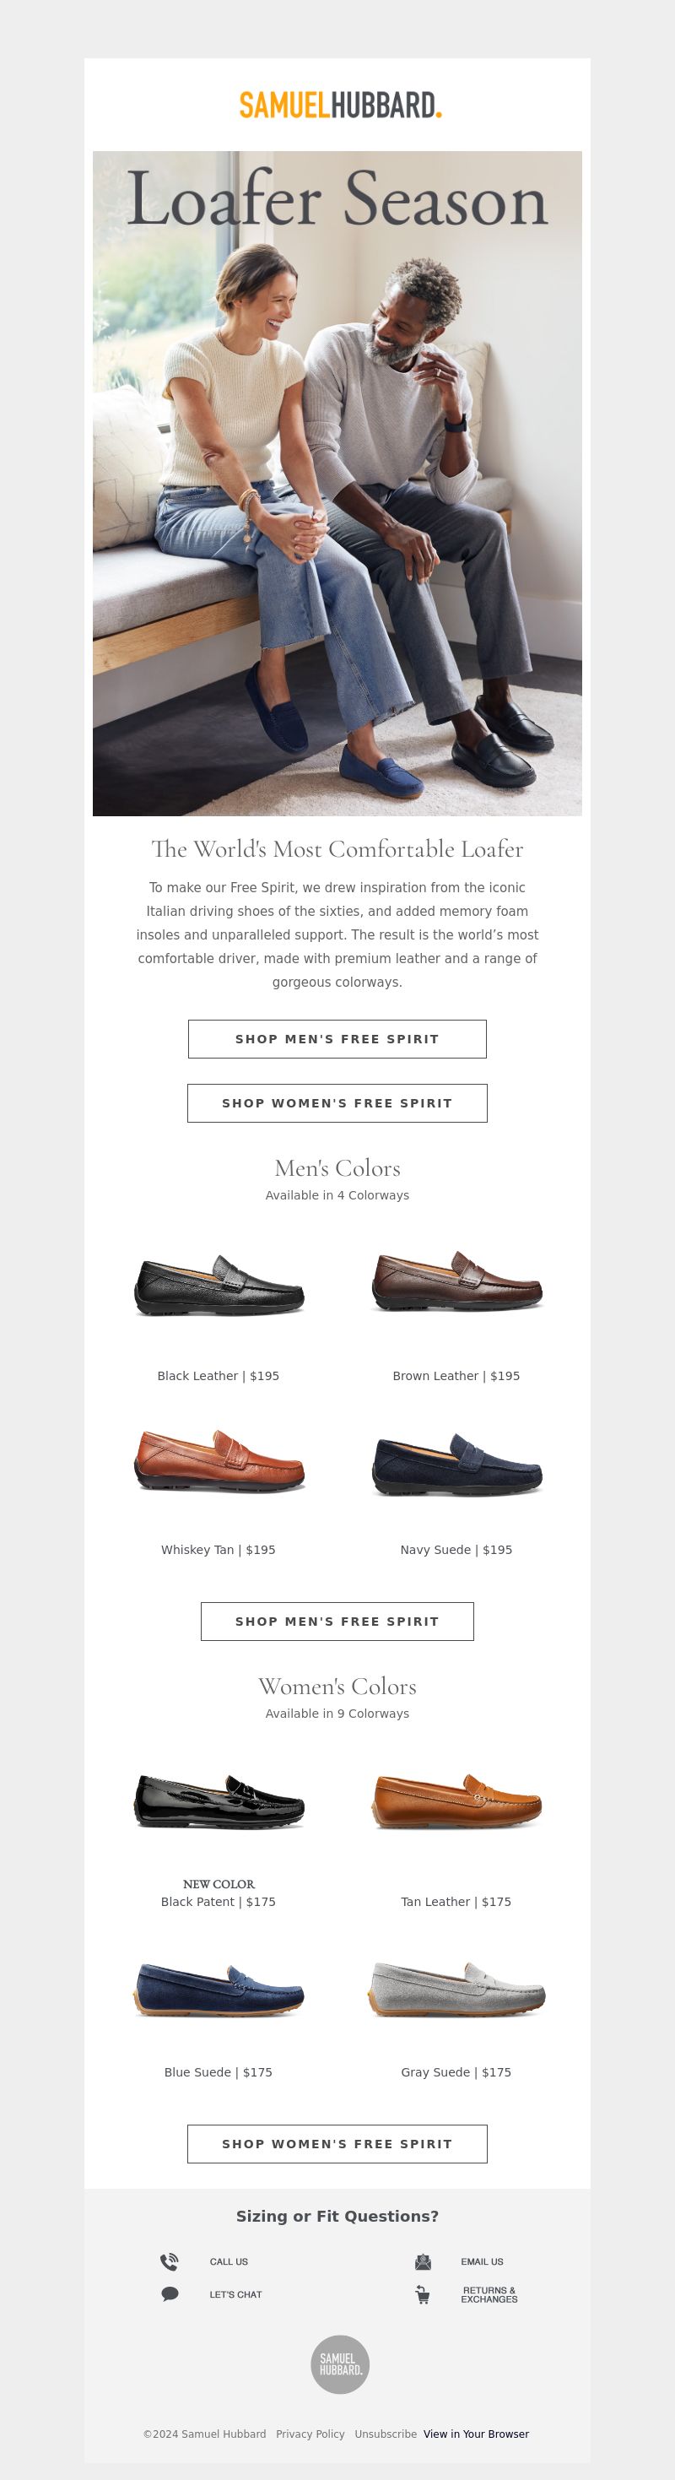Screen dimensions: 675x2480
Task: Open the Loafer Season hero image
Action: pyautogui.click(x=337, y=484)
